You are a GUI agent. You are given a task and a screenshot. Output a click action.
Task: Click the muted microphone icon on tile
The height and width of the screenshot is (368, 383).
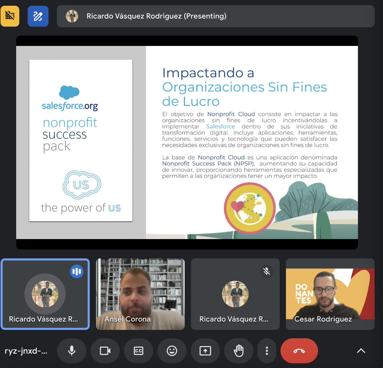pos(267,272)
